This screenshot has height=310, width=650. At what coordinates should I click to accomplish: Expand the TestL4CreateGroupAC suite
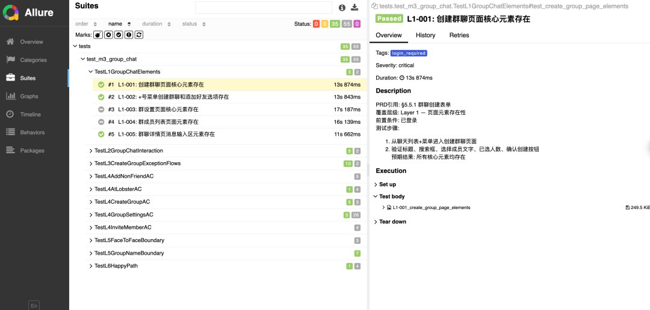(x=91, y=202)
